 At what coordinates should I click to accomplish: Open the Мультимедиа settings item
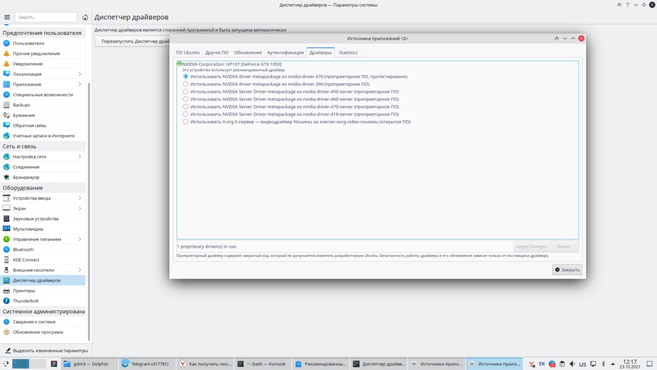click(43, 229)
